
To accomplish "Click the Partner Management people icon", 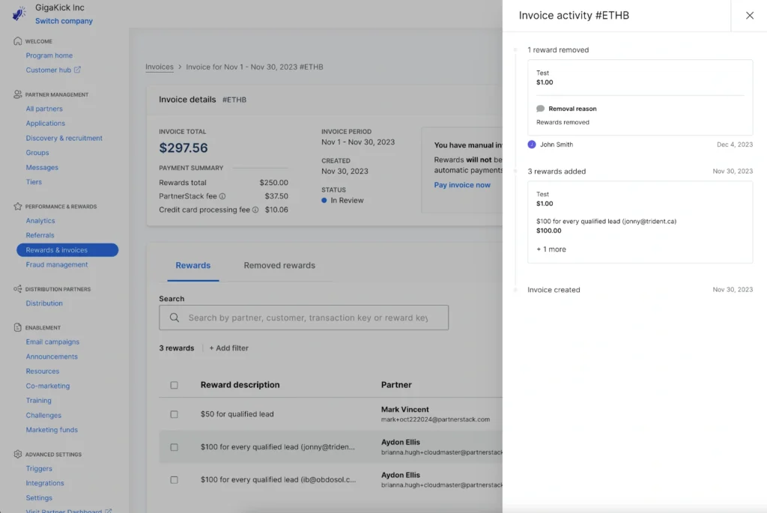I will tap(18, 94).
